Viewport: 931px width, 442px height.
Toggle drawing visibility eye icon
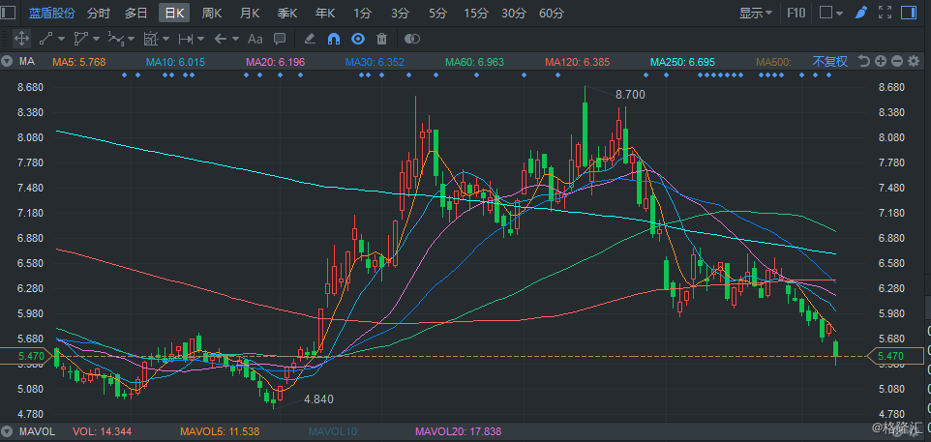coord(357,39)
